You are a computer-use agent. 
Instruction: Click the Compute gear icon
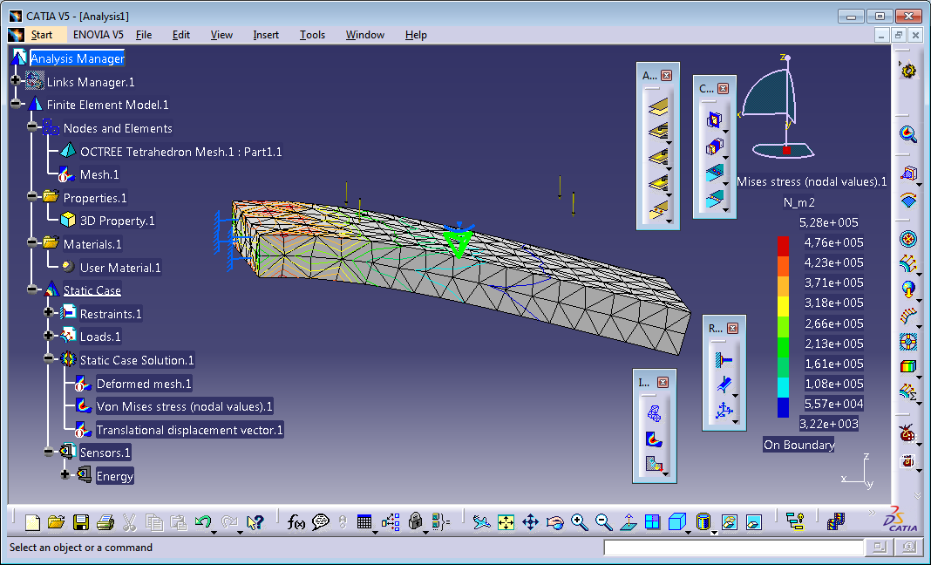908,71
